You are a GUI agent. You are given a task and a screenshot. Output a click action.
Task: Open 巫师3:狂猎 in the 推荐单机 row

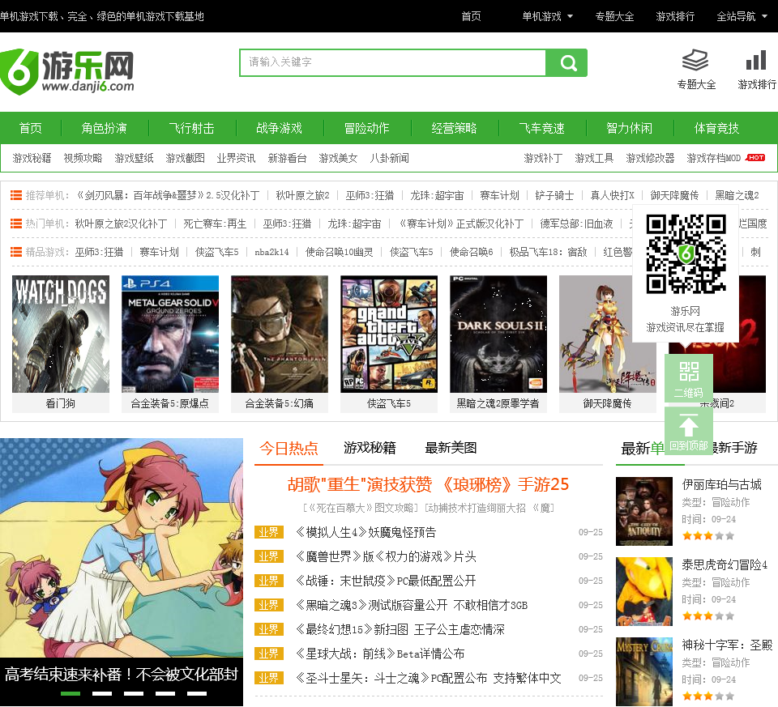[x=370, y=195]
